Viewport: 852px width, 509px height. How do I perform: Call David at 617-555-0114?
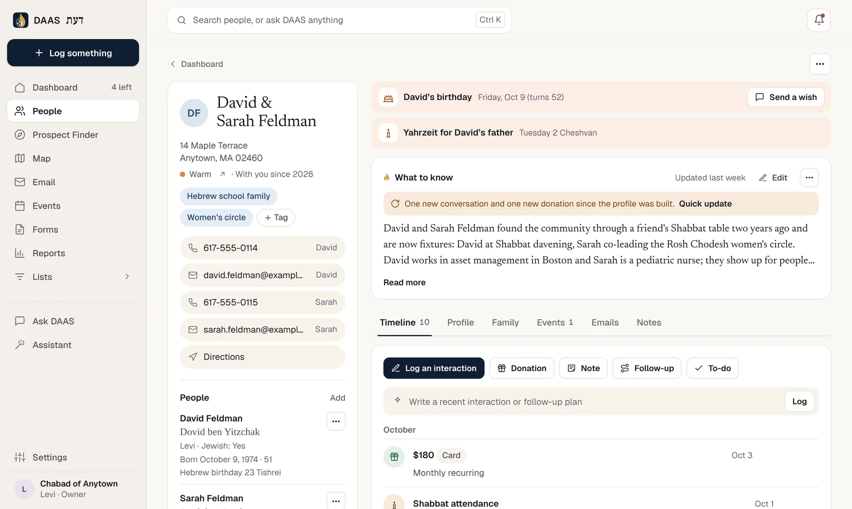(x=262, y=248)
